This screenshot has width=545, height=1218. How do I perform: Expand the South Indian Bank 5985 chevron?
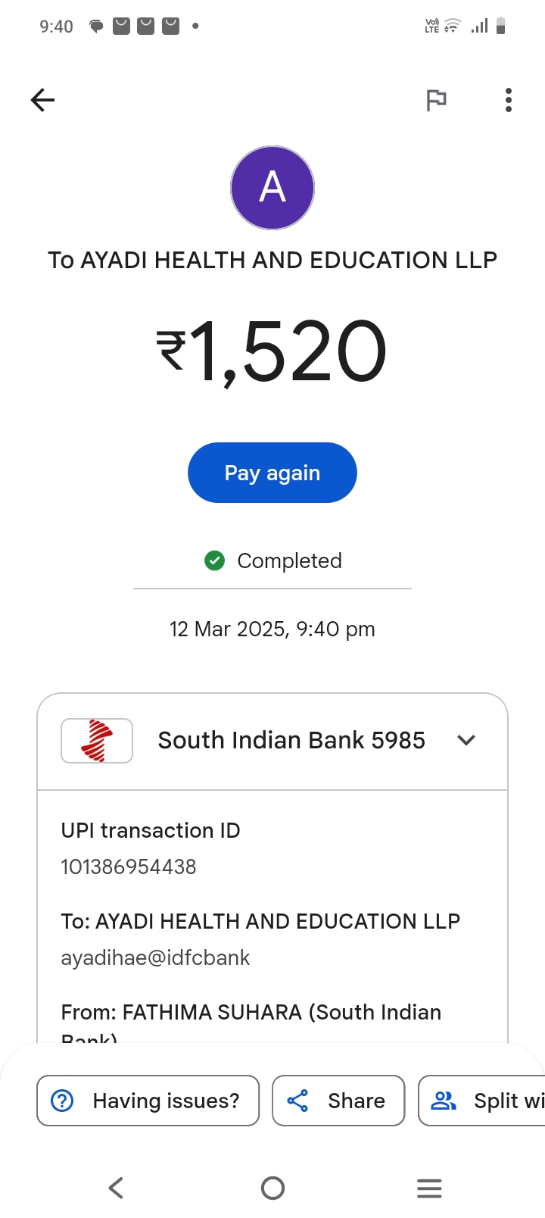[466, 740]
